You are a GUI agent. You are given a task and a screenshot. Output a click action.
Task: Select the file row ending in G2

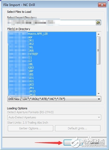point(52,61)
